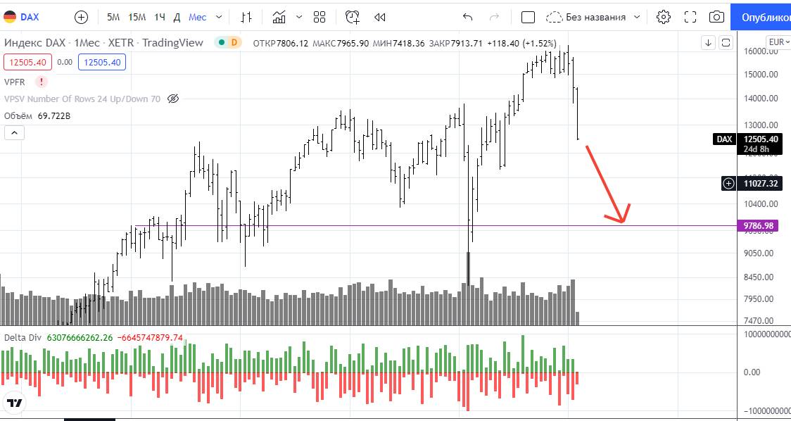Open chart settings gear icon
The image size is (791, 421).
point(664,17)
